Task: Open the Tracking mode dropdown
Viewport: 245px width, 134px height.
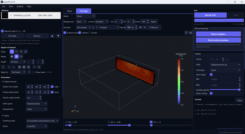Action: coord(42,121)
